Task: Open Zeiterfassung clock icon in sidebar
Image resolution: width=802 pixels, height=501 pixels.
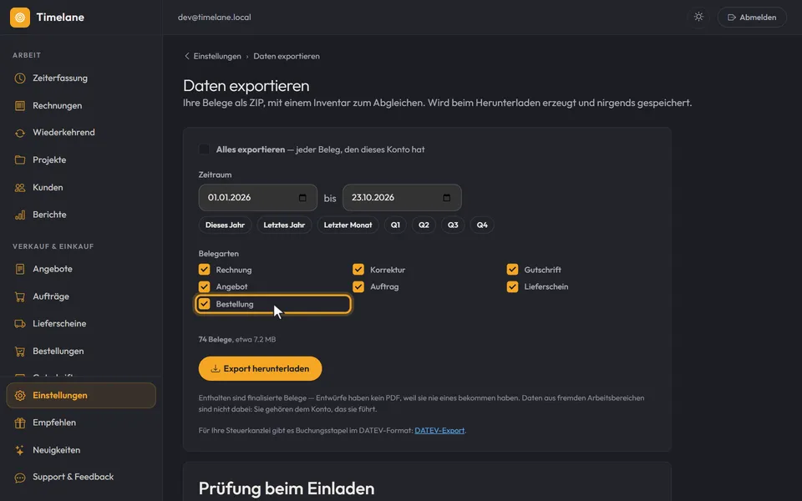Action: [20, 78]
